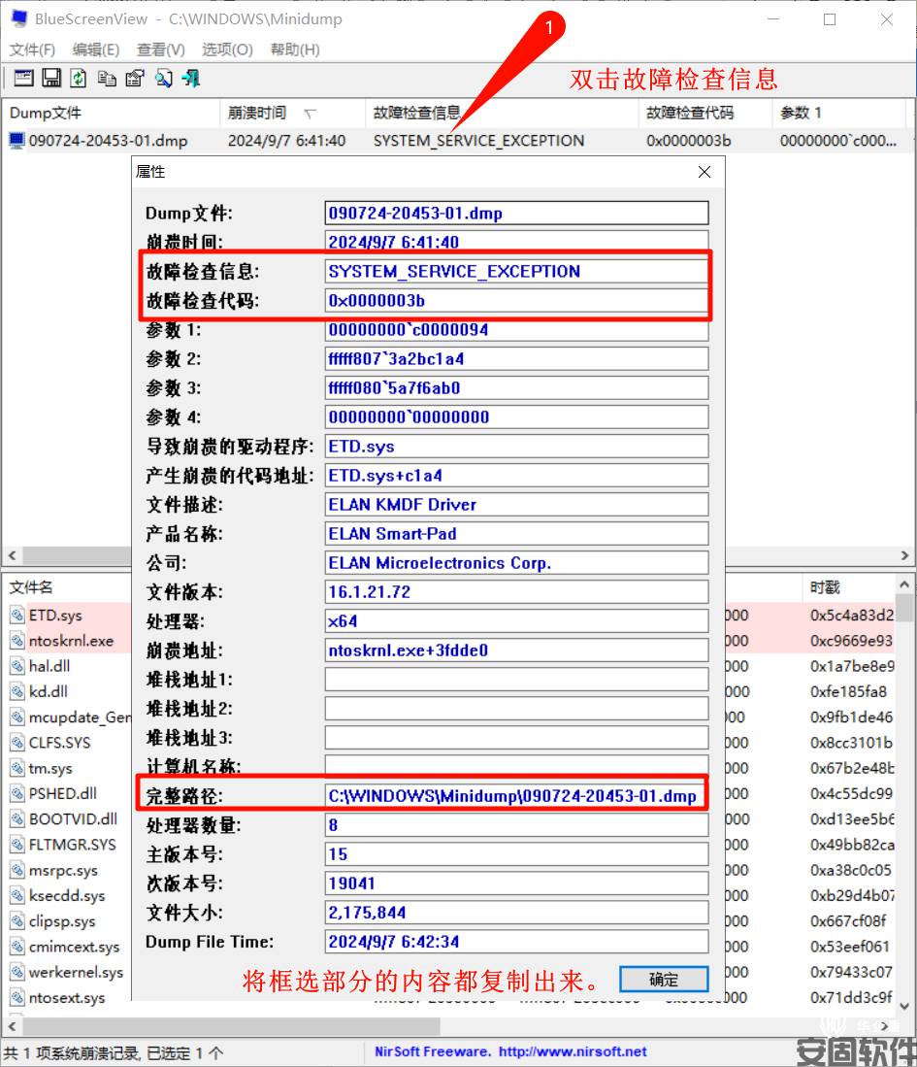Click the 文件描述 field with ELAN KMDF Driver
Viewport: 917px width, 1067px height.
(x=516, y=504)
